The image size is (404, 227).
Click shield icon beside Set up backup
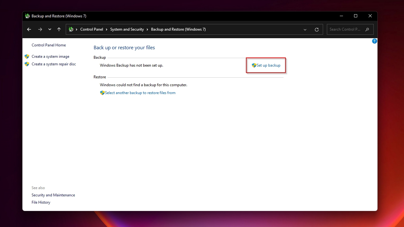[x=254, y=65]
